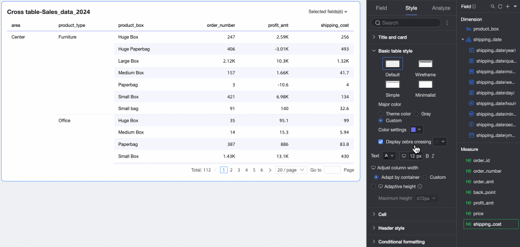Refresh the Field list
The width and height of the screenshot is (520, 247).
[x=500, y=6]
